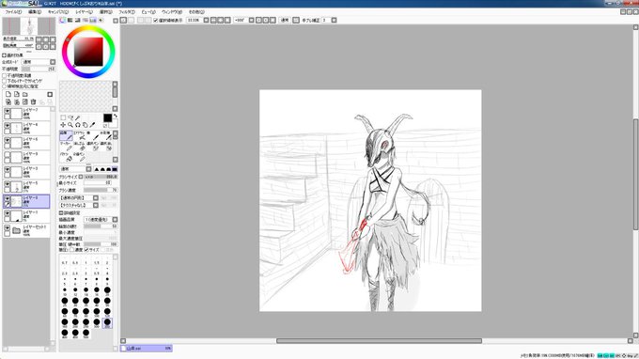Select the Binary Pen (2値ペン) tool
The image size is (639, 359).
point(79,157)
